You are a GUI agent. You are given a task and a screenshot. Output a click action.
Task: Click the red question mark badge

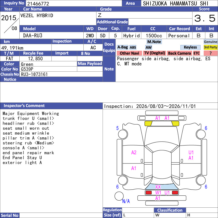210,53
